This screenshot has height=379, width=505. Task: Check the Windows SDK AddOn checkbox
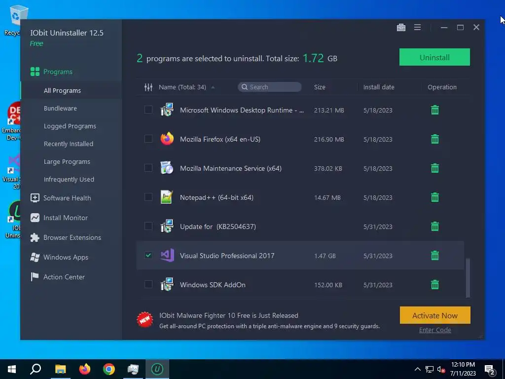tap(148, 284)
